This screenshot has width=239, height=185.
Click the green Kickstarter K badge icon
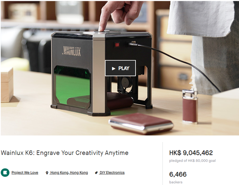click(5, 173)
